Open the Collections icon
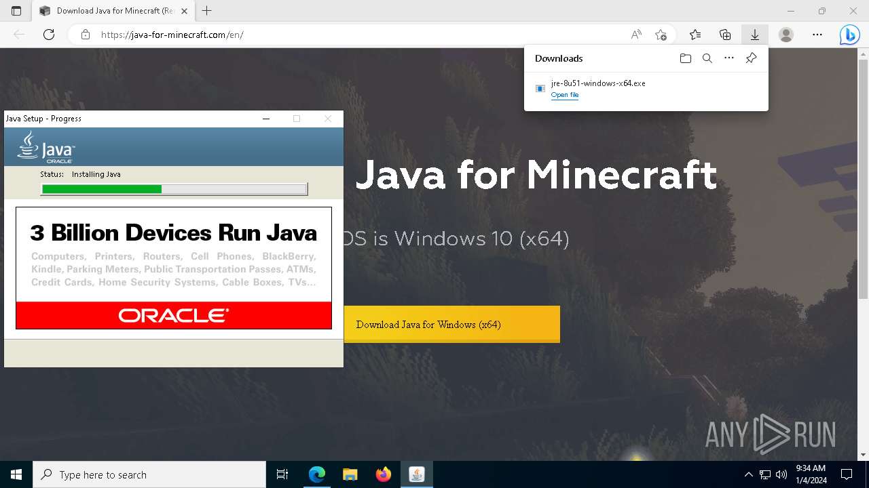Viewport: 869px width, 488px height. [x=725, y=35]
